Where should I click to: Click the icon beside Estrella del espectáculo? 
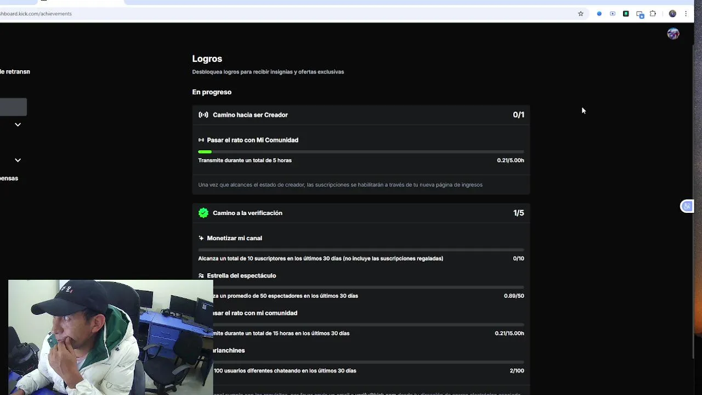coord(201,275)
